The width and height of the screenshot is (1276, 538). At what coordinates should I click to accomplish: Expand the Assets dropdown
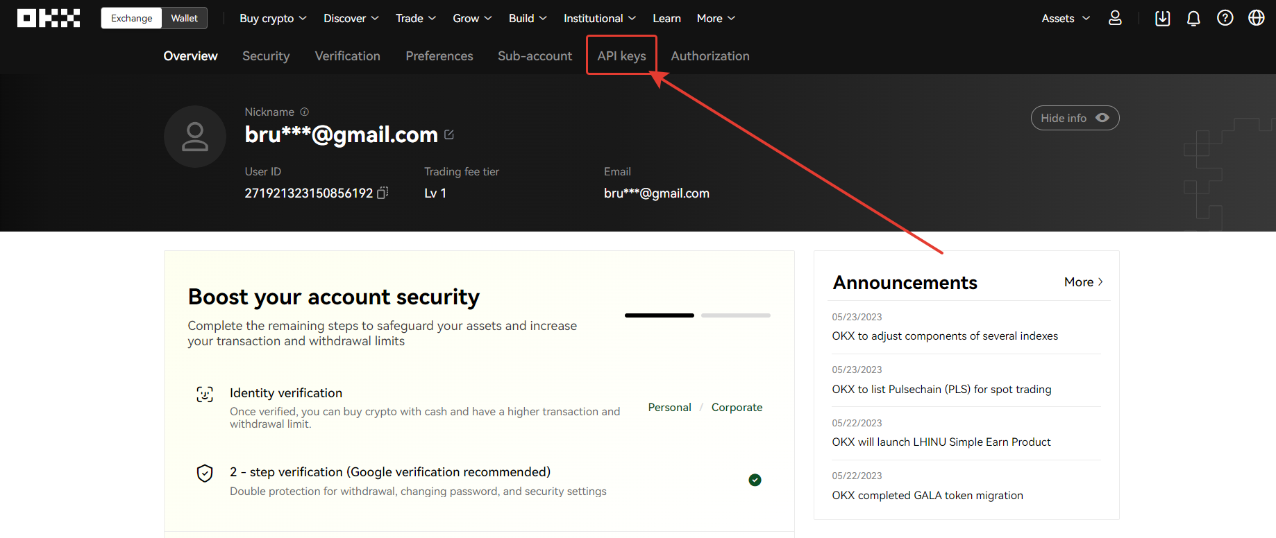[1066, 19]
